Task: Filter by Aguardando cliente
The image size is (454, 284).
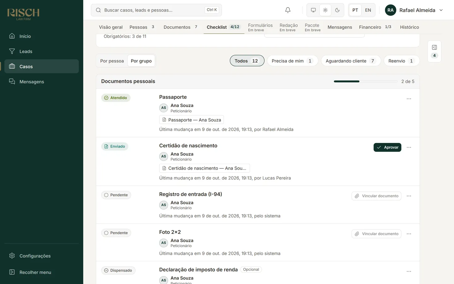Action: [x=351, y=61]
